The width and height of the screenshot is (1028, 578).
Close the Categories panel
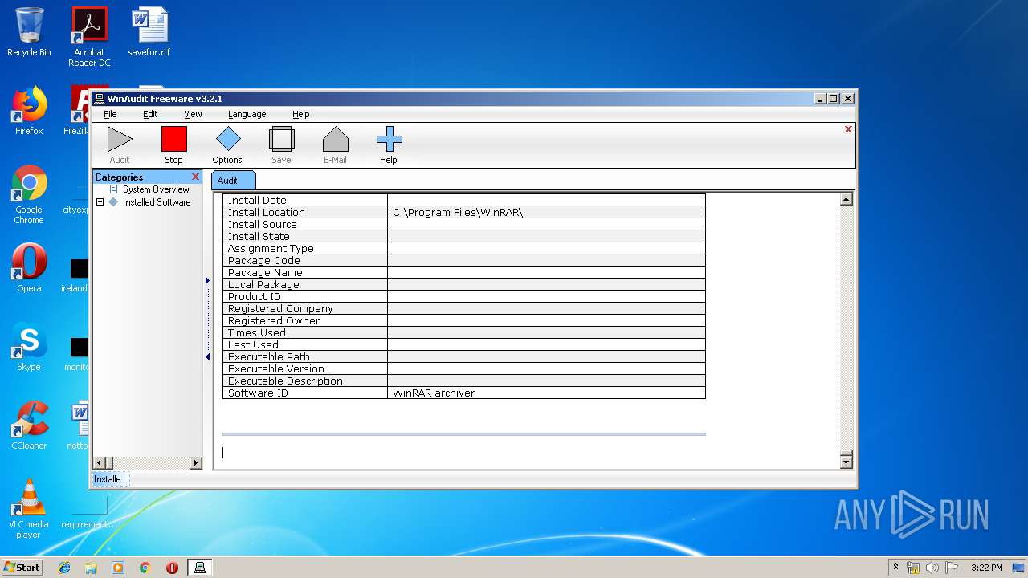[195, 177]
